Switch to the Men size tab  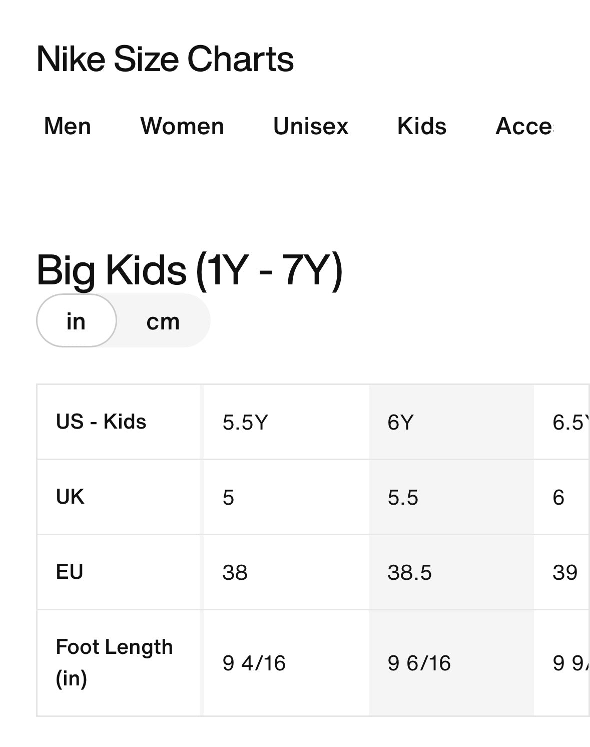pos(68,126)
